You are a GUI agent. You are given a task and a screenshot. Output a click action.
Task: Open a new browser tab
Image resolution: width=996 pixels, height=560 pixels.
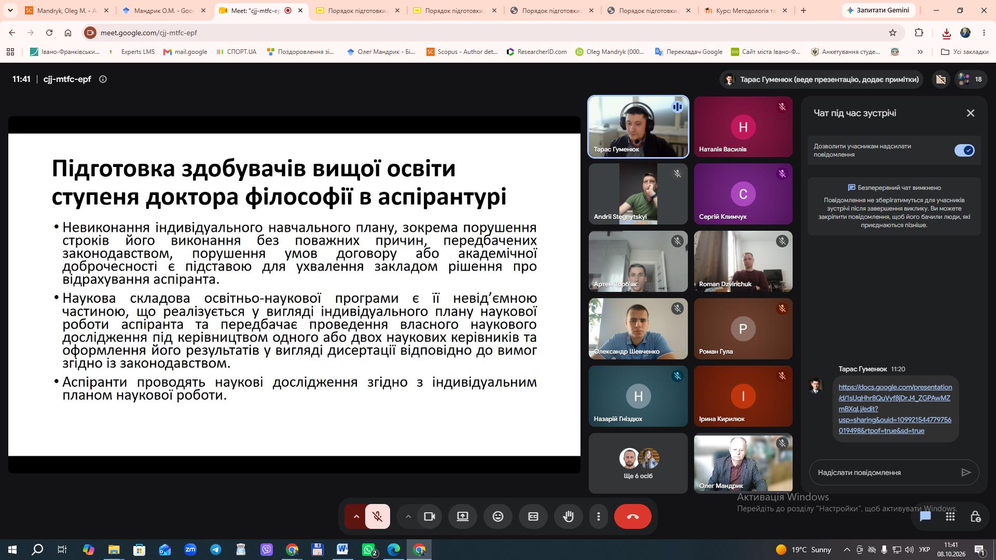[x=804, y=10]
